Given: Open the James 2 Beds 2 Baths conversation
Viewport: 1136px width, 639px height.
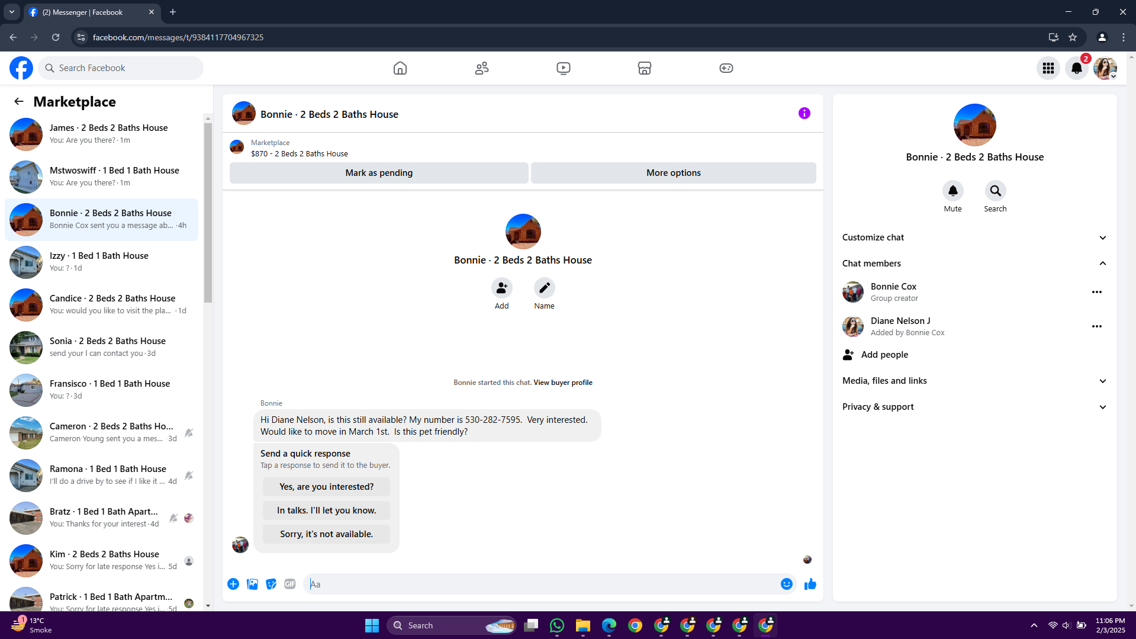Looking at the screenshot, I should click(102, 134).
